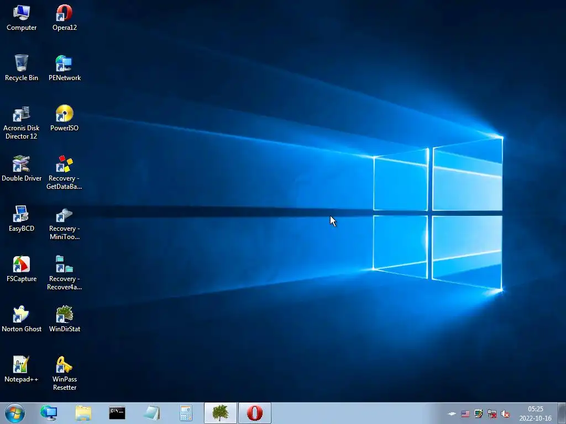This screenshot has width=566, height=424.
Task: Select the EasyBCD desktop shortcut
Action: [x=22, y=219]
